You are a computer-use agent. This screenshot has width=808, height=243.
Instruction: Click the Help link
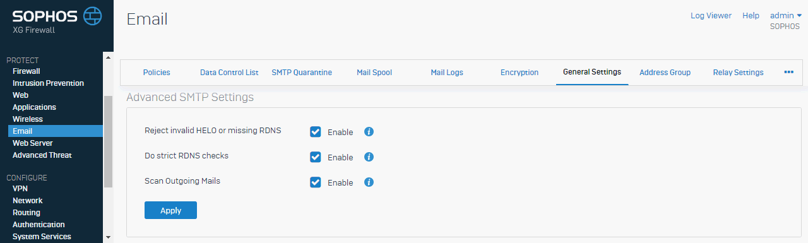[751, 15]
